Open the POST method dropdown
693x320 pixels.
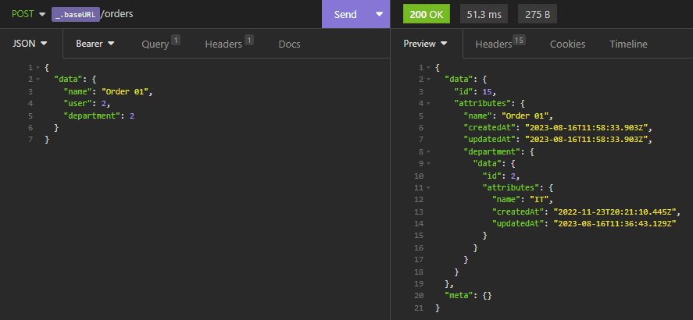coord(28,14)
